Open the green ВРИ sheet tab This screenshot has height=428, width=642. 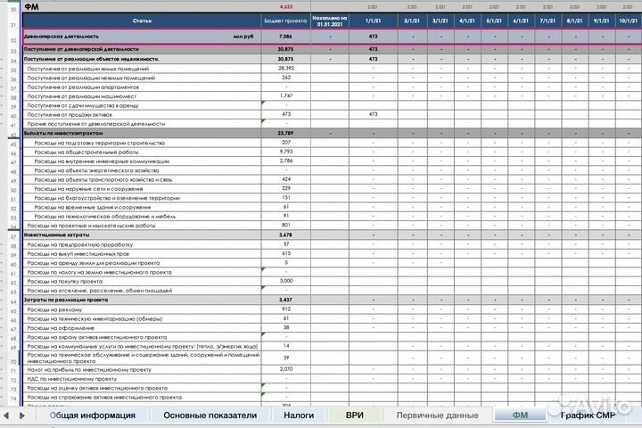pos(354,416)
